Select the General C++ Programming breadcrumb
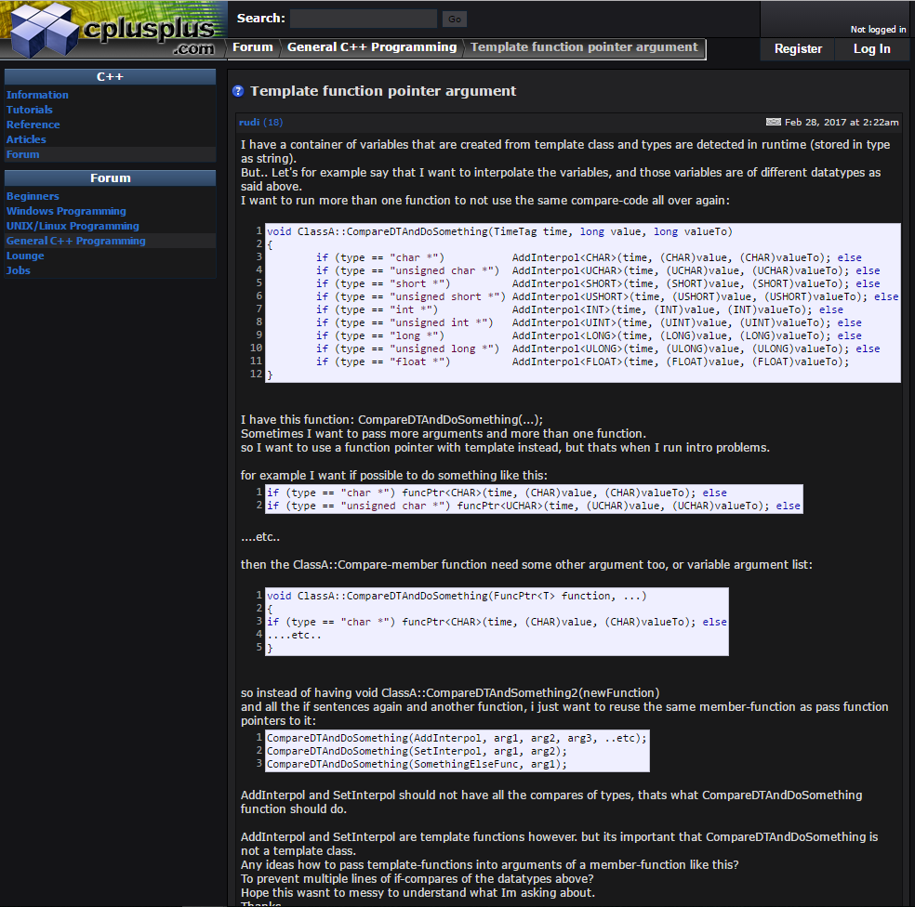Screen dimensions: 915x907 [x=371, y=46]
